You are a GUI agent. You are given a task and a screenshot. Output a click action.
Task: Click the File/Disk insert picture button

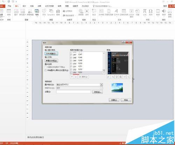click(x=51, y=54)
